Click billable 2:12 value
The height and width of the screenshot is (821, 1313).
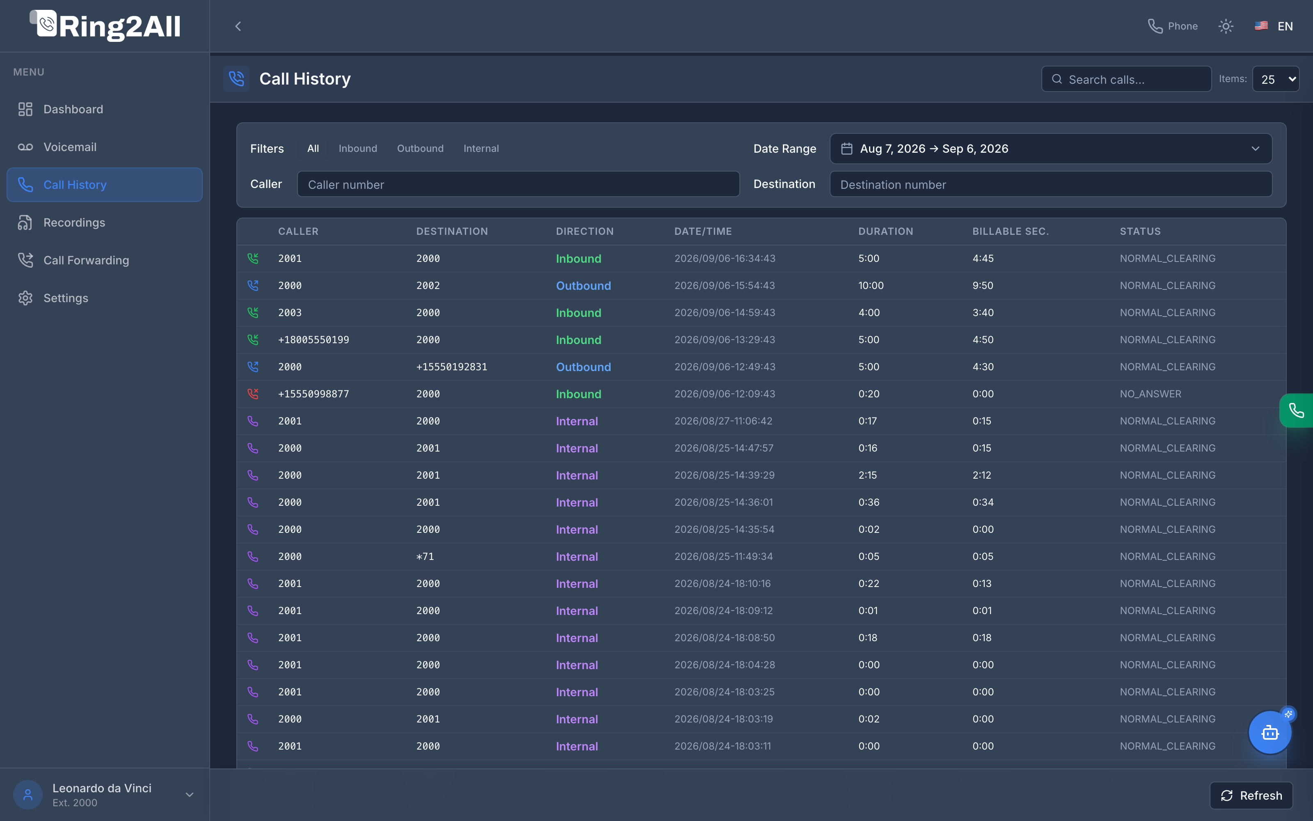point(981,475)
